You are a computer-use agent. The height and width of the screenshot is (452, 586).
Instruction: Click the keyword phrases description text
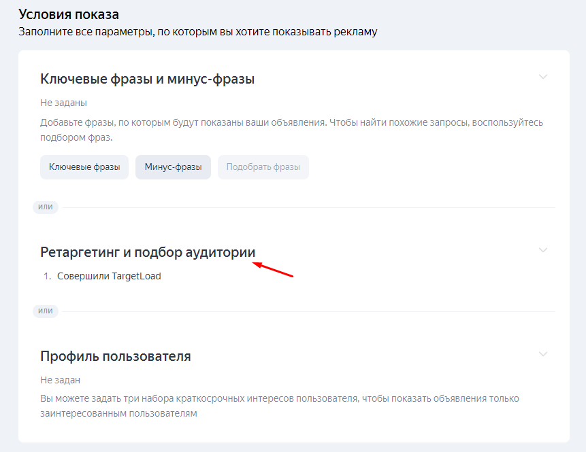tap(291, 130)
